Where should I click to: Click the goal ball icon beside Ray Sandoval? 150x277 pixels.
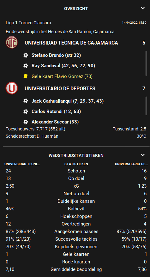tap(26, 66)
